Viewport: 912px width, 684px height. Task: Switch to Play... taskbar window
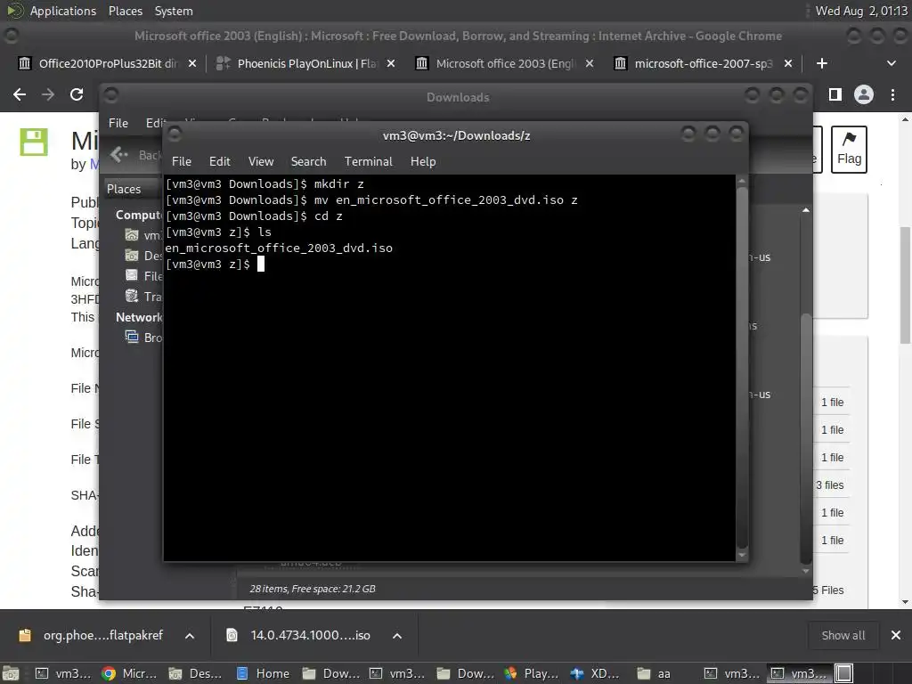tap(532, 673)
